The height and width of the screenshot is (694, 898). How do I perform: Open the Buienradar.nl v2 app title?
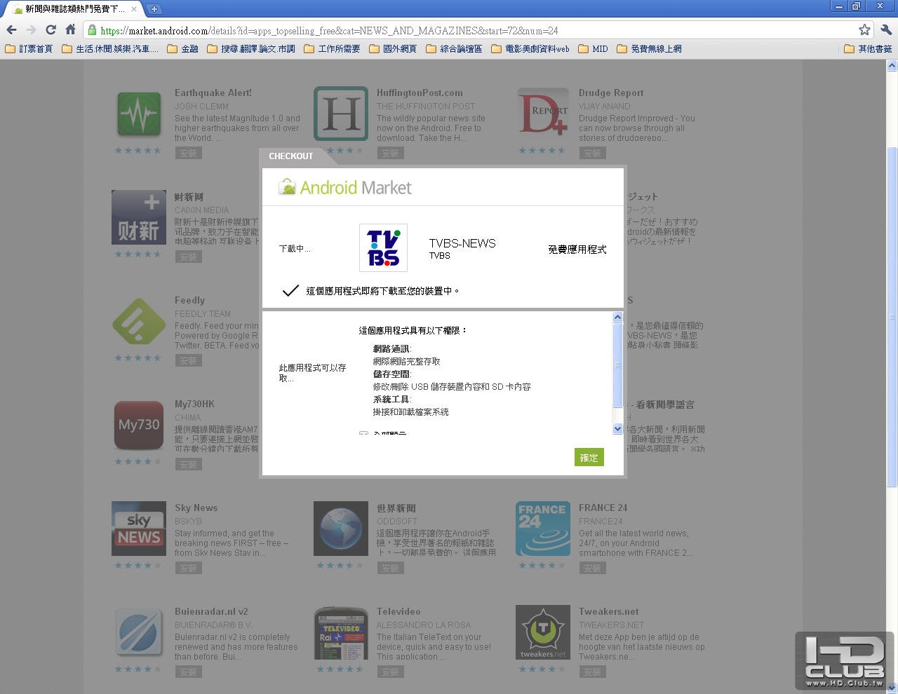pyautogui.click(x=211, y=611)
